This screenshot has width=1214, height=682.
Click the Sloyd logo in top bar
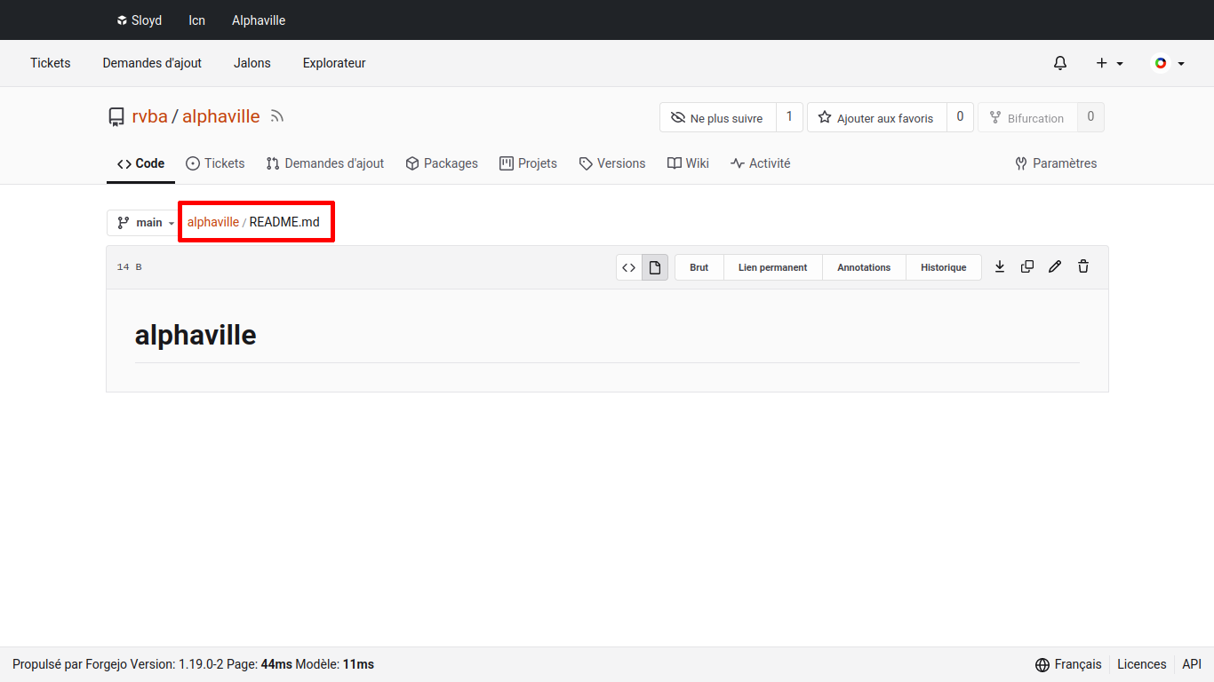click(x=139, y=20)
